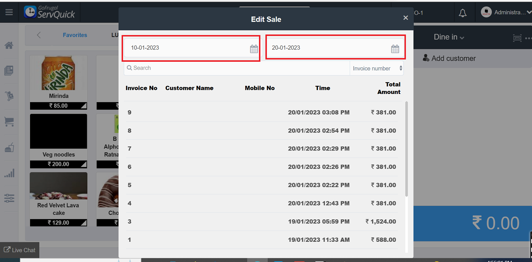The height and width of the screenshot is (262, 532).
Task: Open the notifications bell
Action: 463,13
